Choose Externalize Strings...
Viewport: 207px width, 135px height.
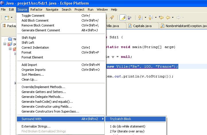point(61,126)
